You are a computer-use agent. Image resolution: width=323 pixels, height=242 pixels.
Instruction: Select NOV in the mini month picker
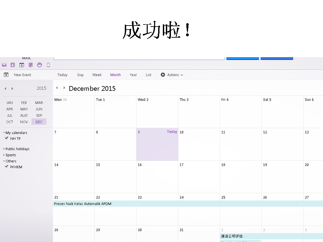(x=24, y=122)
